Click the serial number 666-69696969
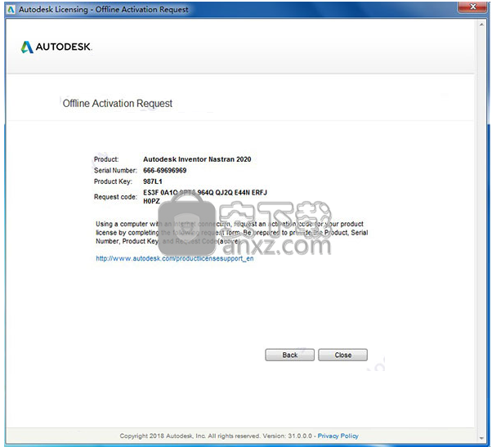Viewport: 492px width, 447px height. pyautogui.click(x=165, y=170)
